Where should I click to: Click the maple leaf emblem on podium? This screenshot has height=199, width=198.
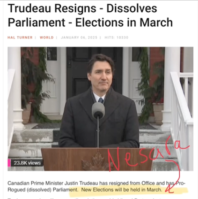pyautogui.click(x=95, y=162)
